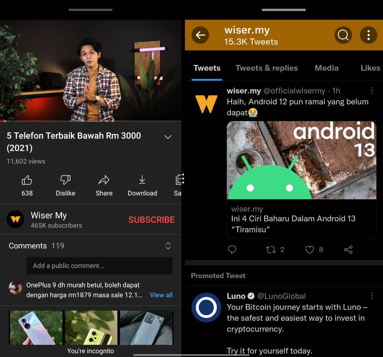
Task: Tap the Share arrow icon
Action: (x=104, y=180)
